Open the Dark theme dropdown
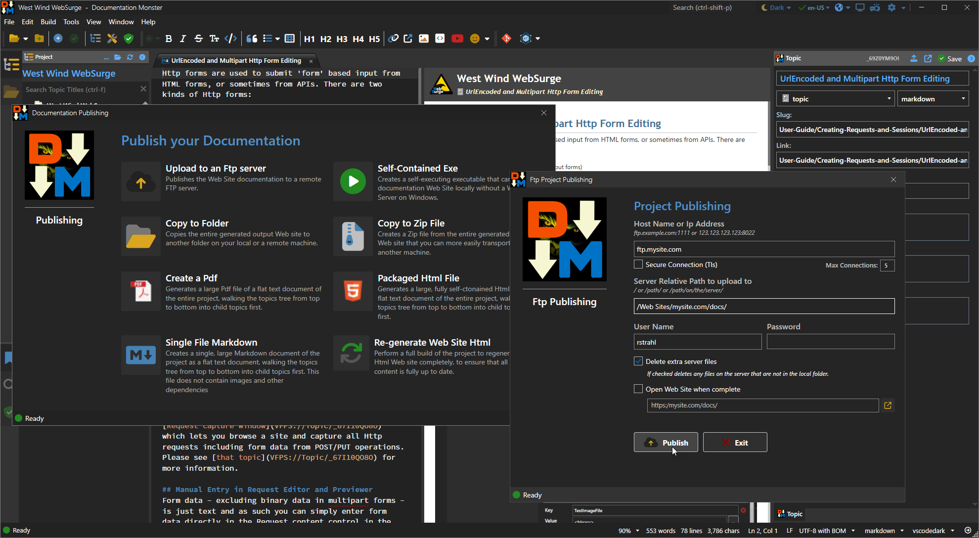Image resolution: width=979 pixels, height=538 pixels. click(777, 7)
